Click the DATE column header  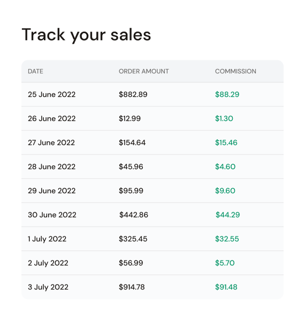click(35, 71)
